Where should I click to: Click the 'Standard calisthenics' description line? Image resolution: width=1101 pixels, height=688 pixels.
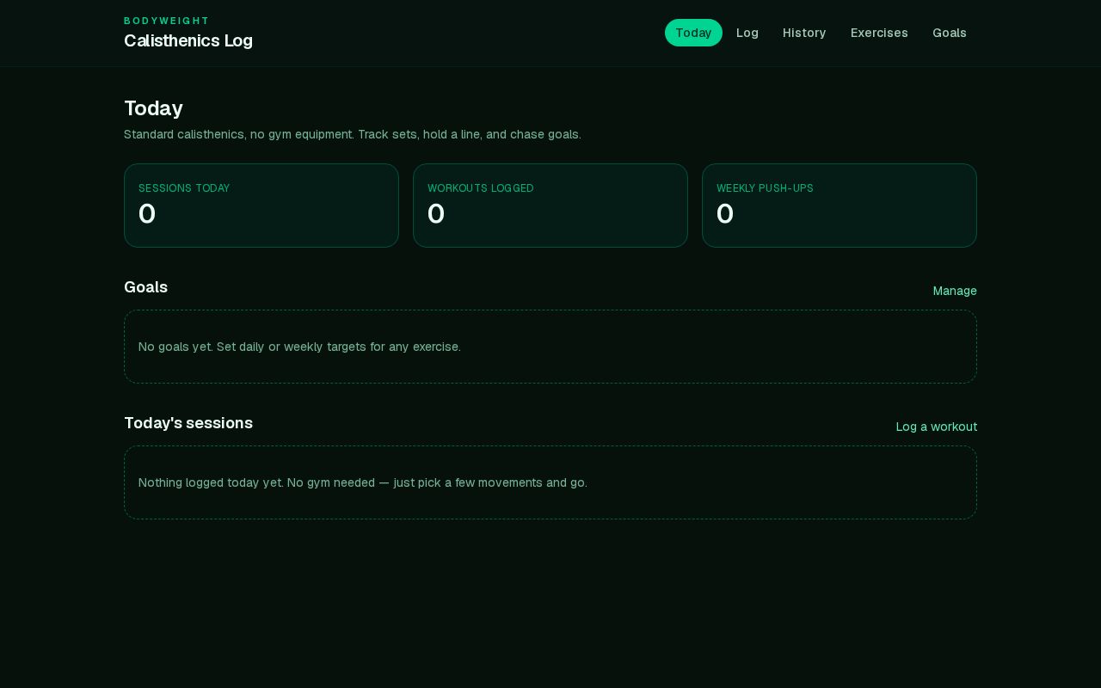(353, 134)
